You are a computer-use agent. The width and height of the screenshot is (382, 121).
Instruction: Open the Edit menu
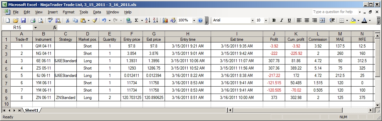pyautogui.click(x=27, y=12)
